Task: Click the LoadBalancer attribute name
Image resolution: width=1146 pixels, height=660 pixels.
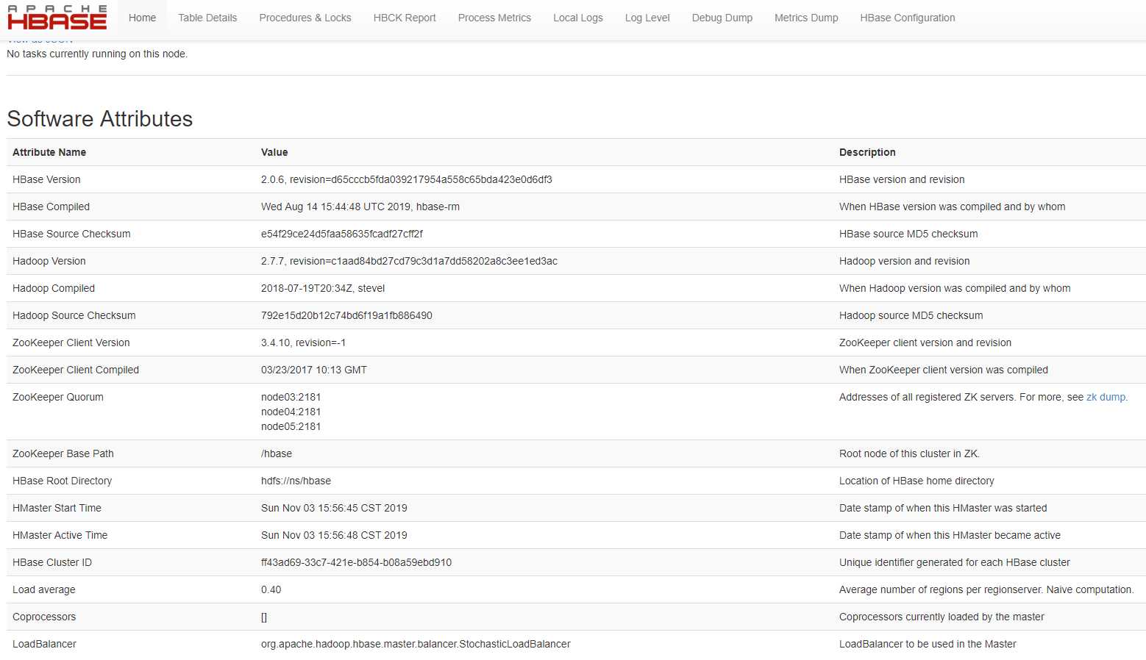Action: tap(44, 644)
